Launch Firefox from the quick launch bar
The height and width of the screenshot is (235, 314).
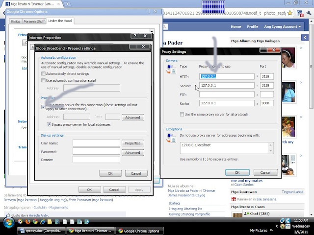28,222
